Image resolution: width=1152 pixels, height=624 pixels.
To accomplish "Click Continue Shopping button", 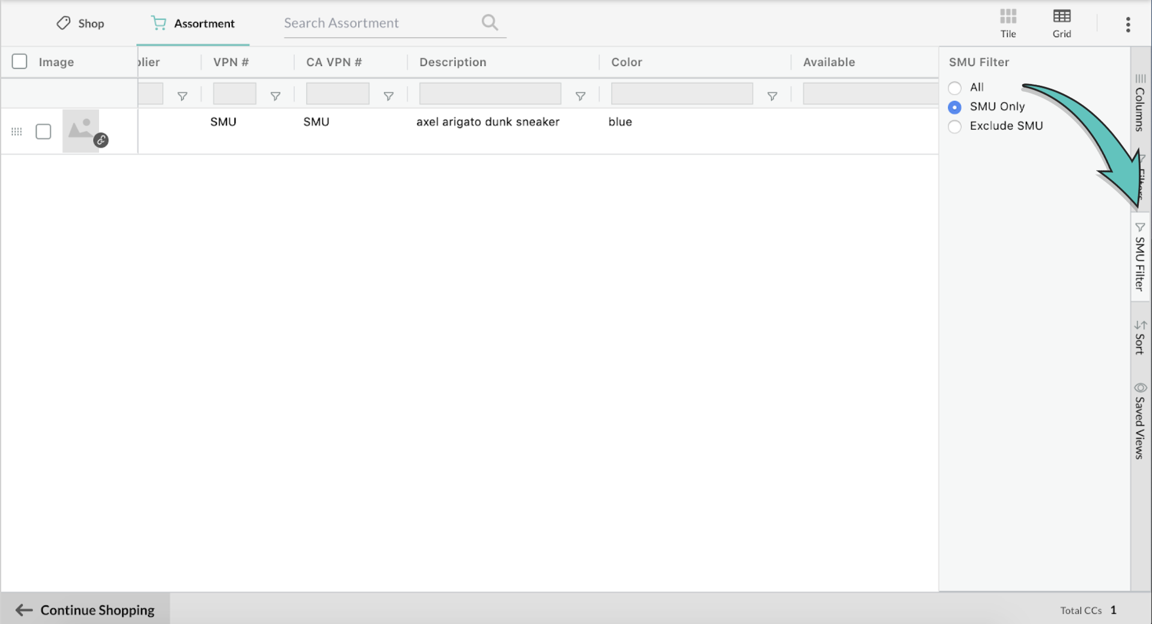I will [x=85, y=610].
